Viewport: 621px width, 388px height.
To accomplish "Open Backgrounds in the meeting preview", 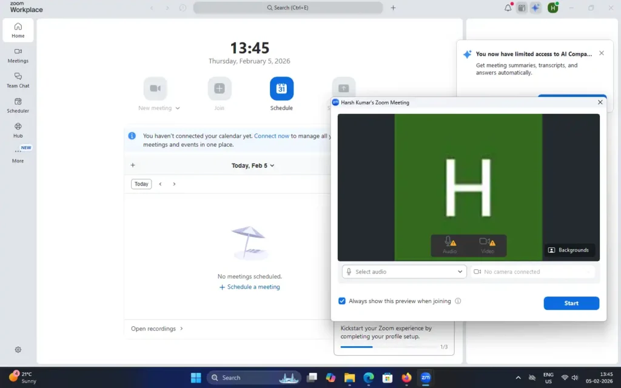I will (x=569, y=250).
